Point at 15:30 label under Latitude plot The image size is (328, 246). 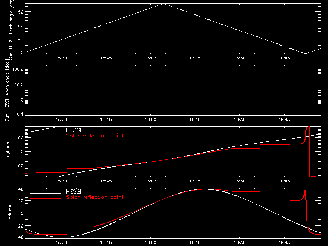[x=61, y=243]
